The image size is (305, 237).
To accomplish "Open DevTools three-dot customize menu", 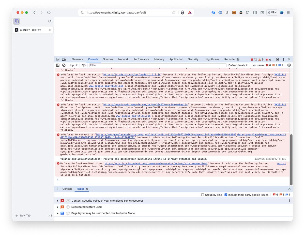I will coord(283,59).
